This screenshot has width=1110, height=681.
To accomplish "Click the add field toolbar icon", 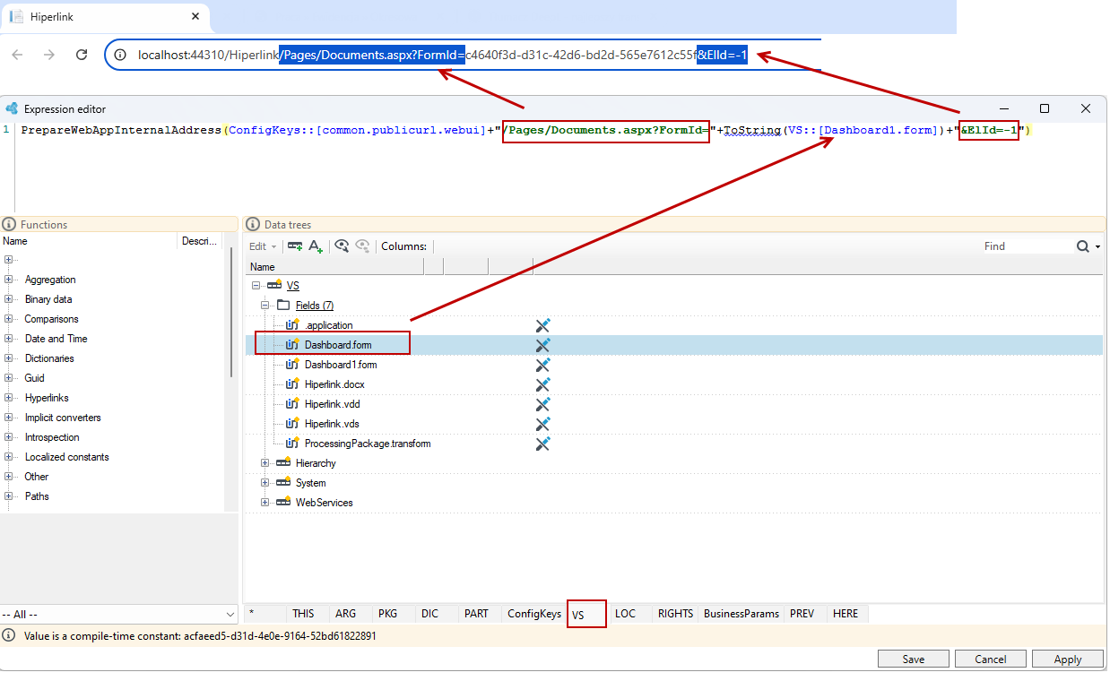I will (295, 246).
